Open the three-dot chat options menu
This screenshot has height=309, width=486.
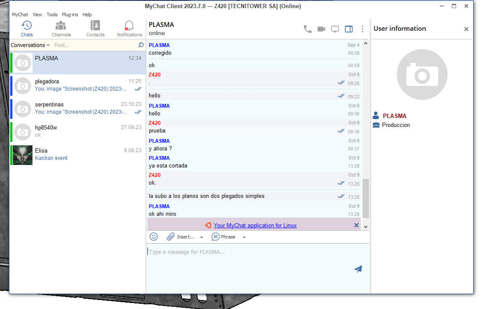click(362, 29)
